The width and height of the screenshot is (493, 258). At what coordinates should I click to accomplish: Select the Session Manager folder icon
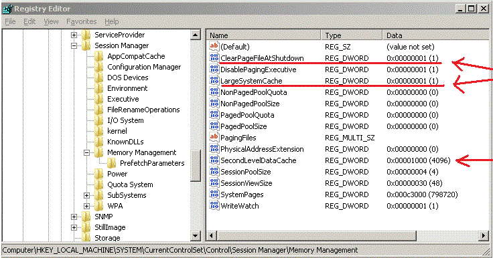(x=86, y=45)
